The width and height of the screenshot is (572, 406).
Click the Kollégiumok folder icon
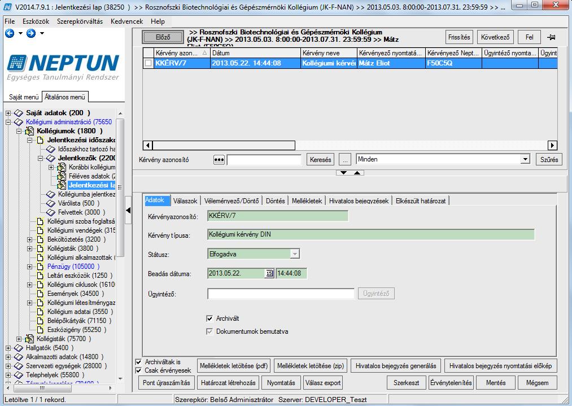29,131
